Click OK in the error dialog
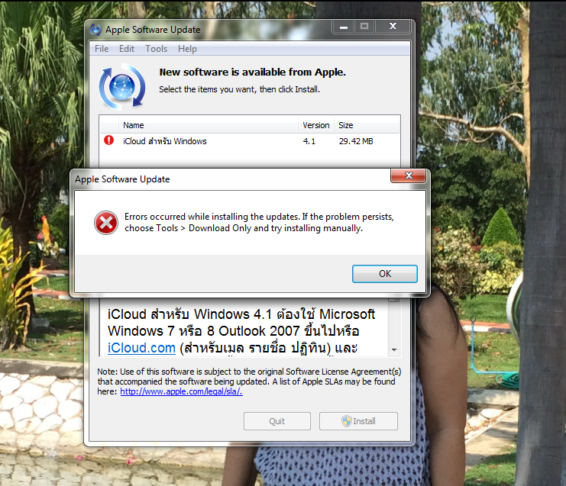Viewport: 566px width, 486px height. coord(384,274)
